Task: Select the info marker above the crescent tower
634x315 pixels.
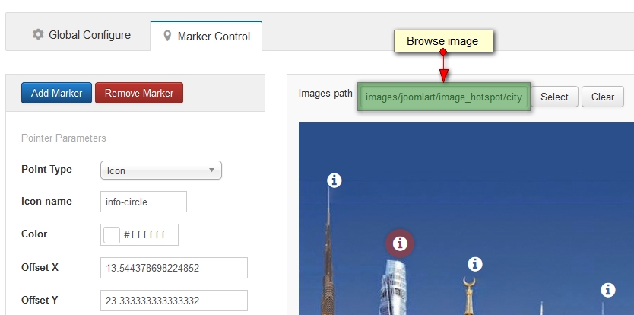Action: click(x=475, y=264)
